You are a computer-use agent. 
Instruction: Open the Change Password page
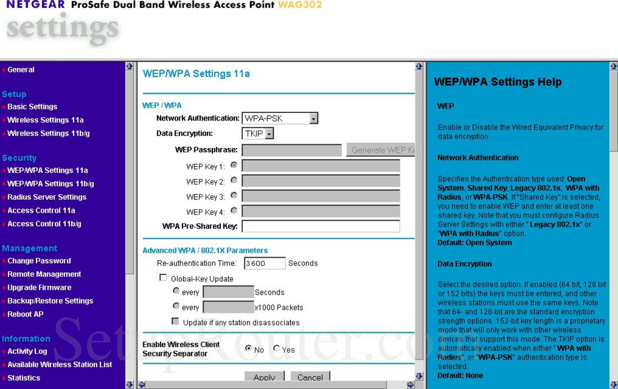click(39, 260)
